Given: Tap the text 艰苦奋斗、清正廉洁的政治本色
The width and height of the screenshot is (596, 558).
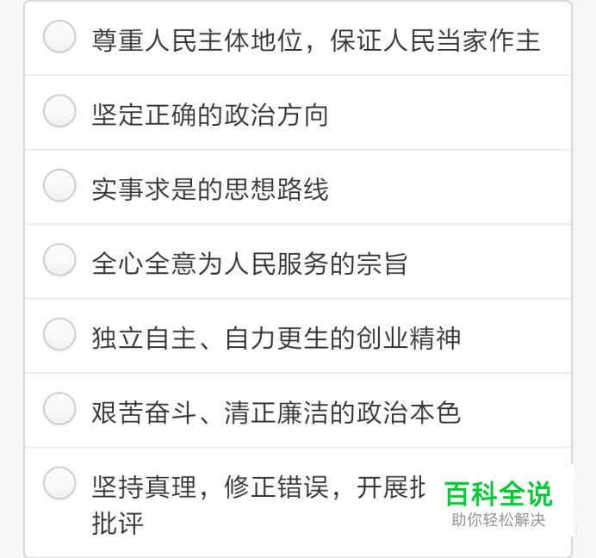Looking at the screenshot, I should coord(276,412).
